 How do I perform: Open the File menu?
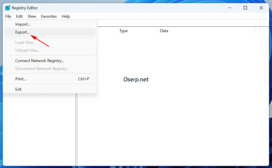tap(8, 16)
